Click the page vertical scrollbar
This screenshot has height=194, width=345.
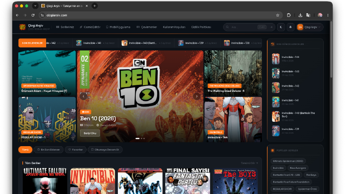point(331,50)
